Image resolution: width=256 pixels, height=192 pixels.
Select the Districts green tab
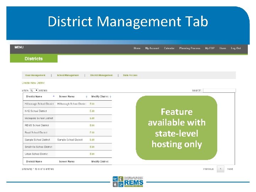pos(34,59)
